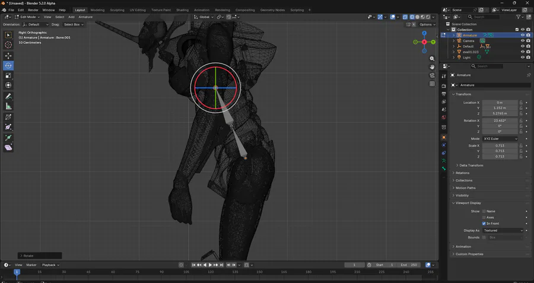Select the Measure ruler tool
Viewport: 534px width, 283px height.
pos(8,106)
